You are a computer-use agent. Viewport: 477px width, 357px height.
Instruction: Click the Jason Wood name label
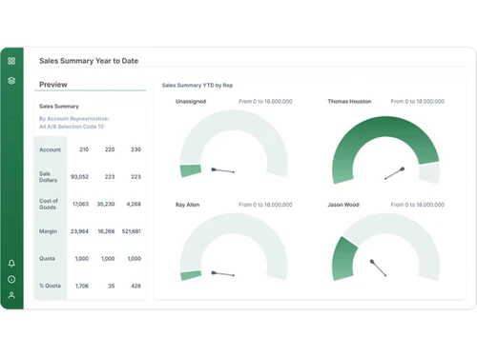click(x=343, y=205)
